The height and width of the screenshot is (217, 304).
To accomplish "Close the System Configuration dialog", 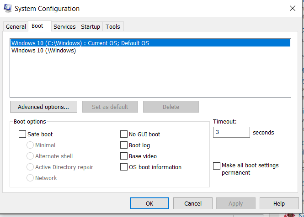I will [293, 9].
